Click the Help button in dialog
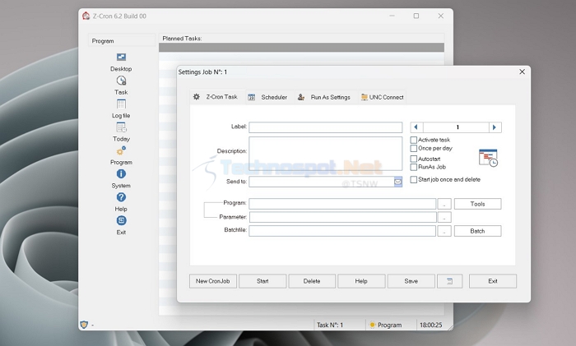Screen dimensions: 576x346 coord(361,281)
